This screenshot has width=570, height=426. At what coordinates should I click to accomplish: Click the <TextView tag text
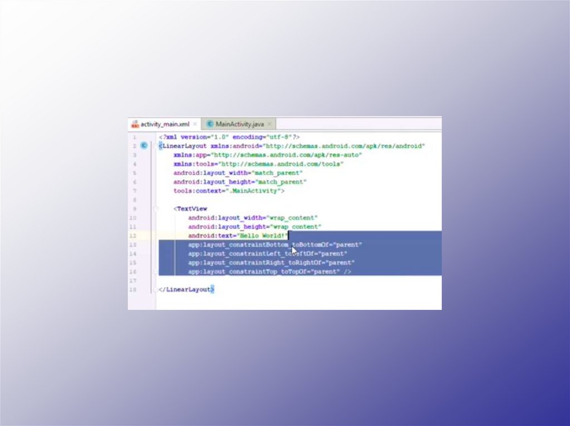pyautogui.click(x=190, y=209)
